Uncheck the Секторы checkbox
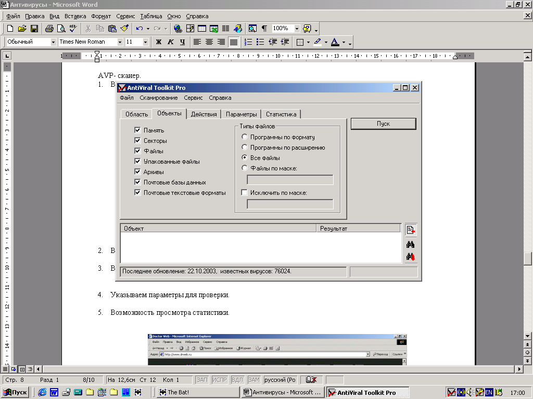This screenshot has width=533, height=399. 137,140
